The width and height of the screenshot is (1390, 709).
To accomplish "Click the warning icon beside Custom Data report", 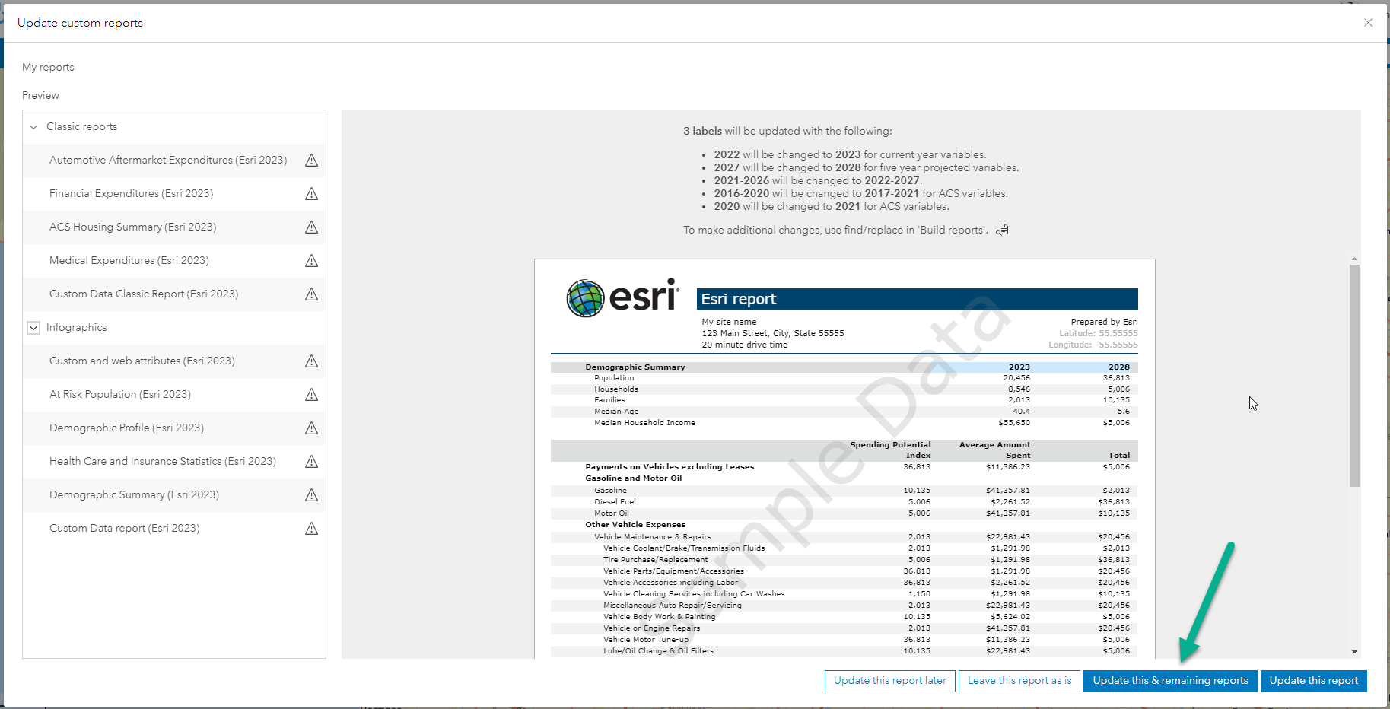I will pos(311,528).
